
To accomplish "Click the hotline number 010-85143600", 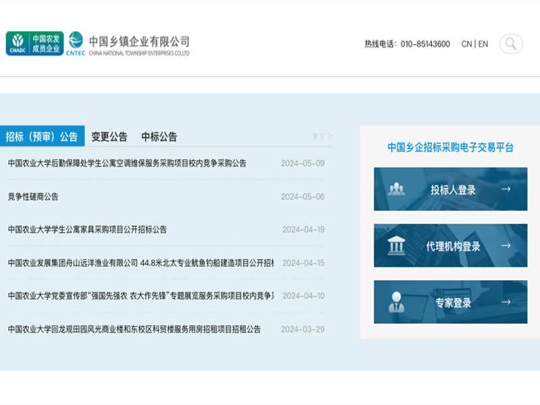I will coord(425,44).
